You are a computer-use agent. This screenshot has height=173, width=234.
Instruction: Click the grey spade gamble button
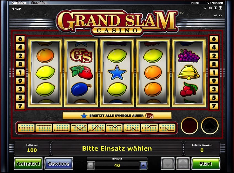[x=183, y=164]
